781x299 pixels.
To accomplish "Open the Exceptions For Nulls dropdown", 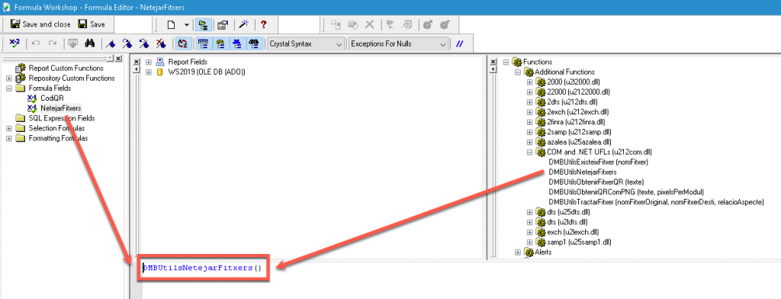I will [398, 43].
